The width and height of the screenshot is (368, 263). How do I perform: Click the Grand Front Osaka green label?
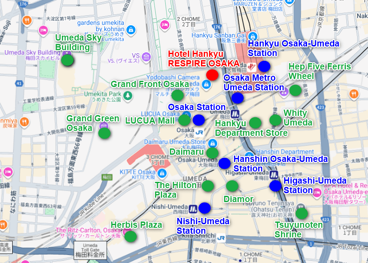(150, 84)
